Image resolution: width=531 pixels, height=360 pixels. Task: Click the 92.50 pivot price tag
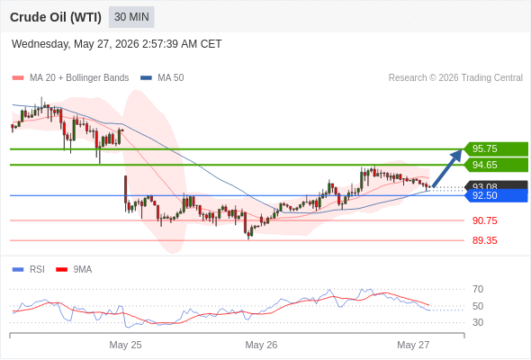click(x=496, y=195)
